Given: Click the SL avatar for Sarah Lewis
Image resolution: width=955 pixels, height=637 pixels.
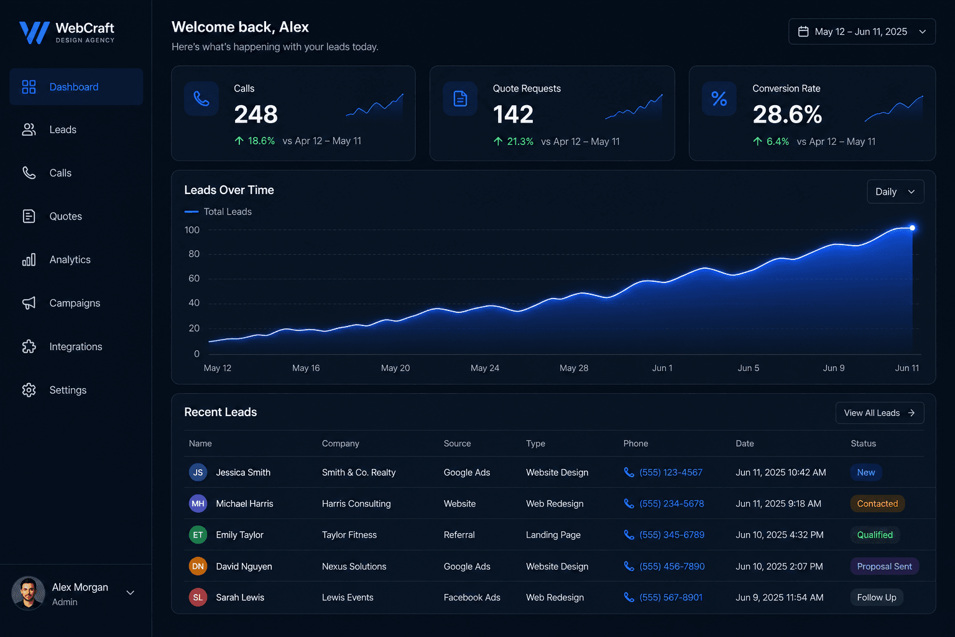Looking at the screenshot, I should (198, 597).
